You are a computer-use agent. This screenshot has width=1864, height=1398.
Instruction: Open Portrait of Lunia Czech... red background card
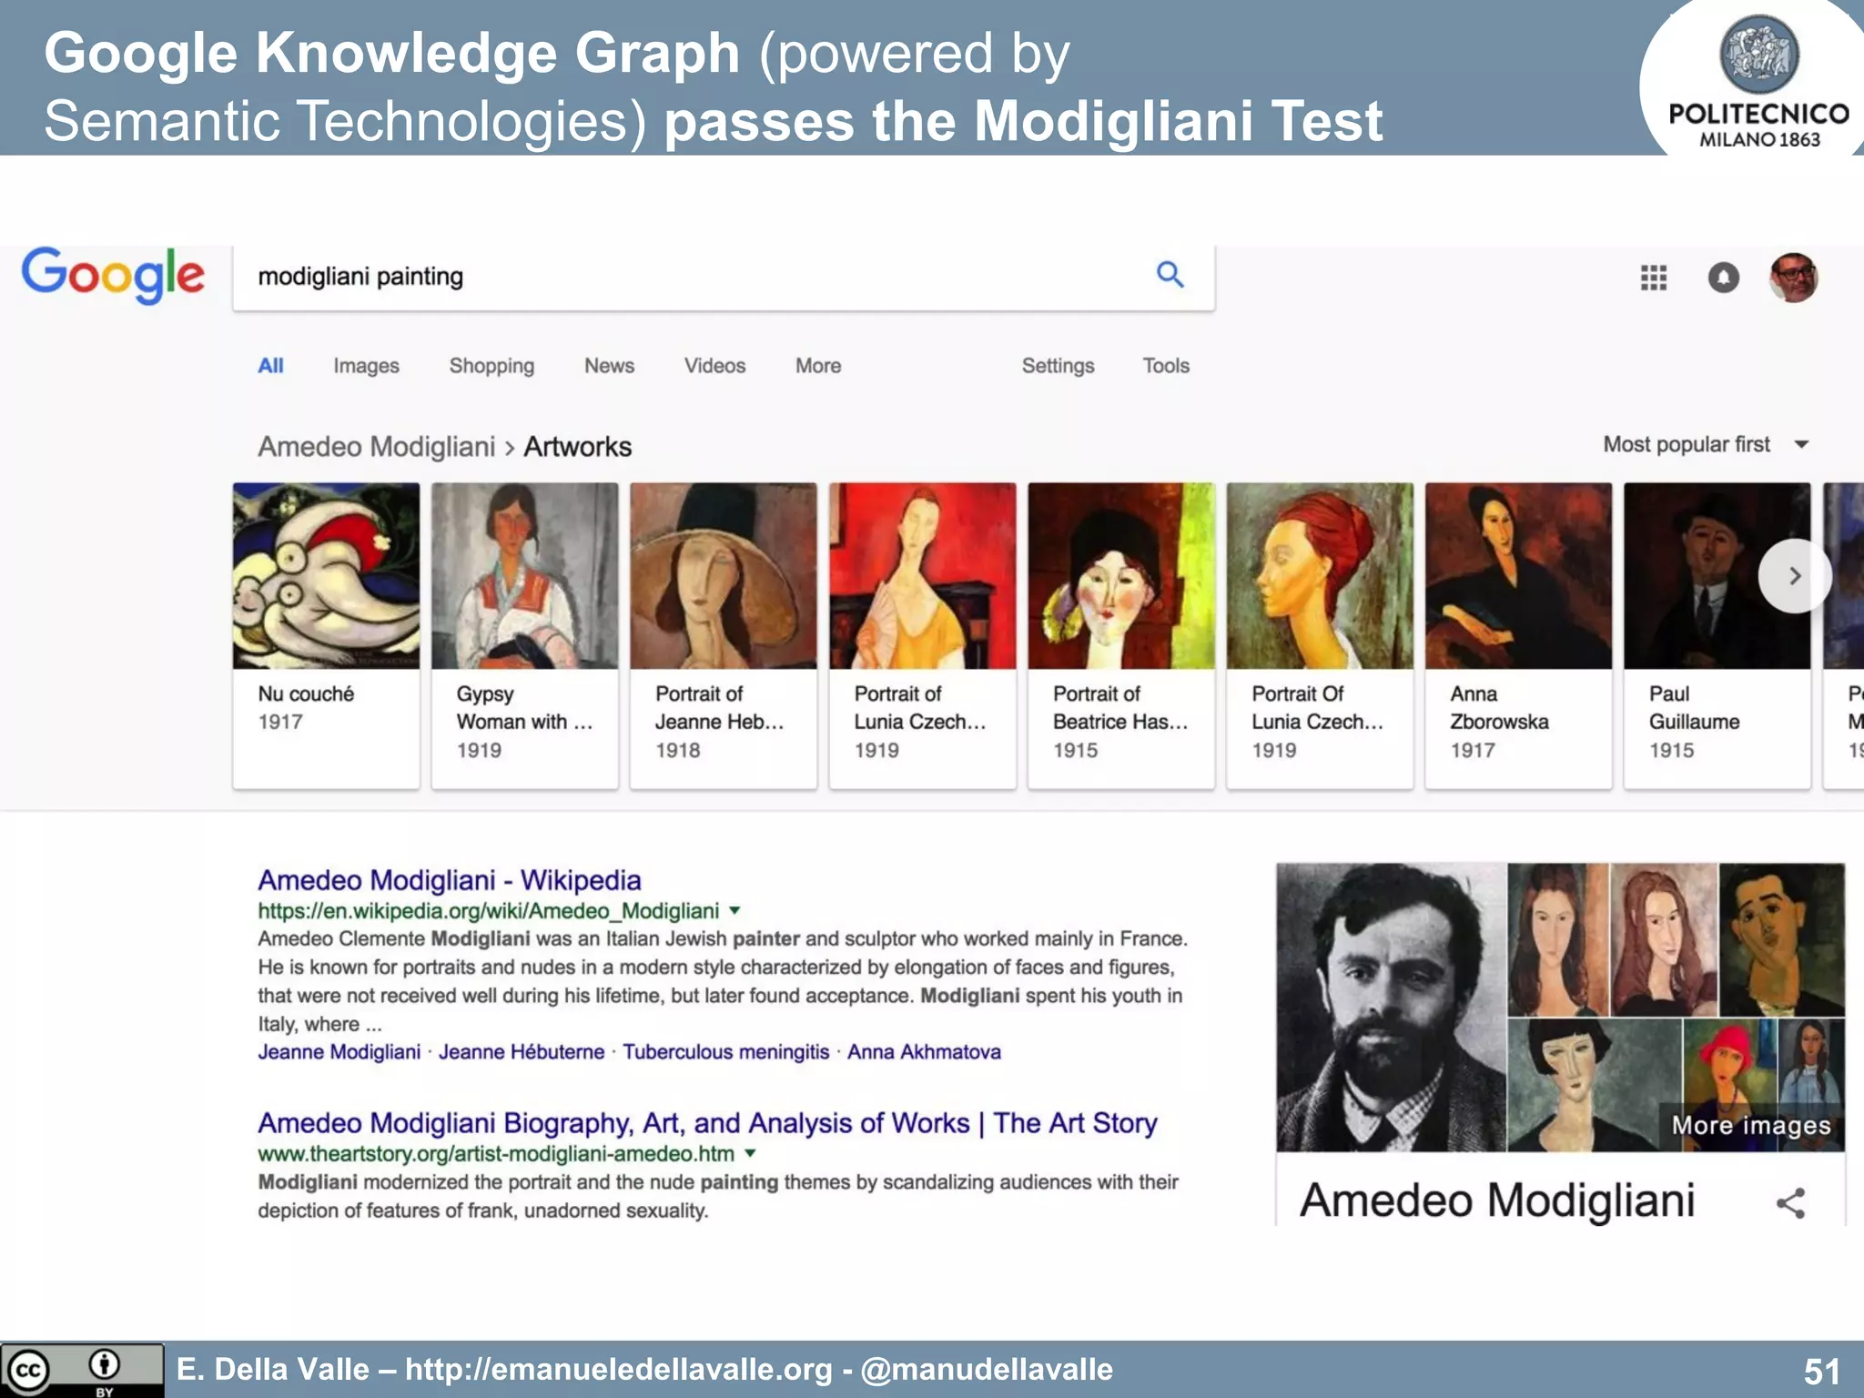pyautogui.click(x=922, y=635)
